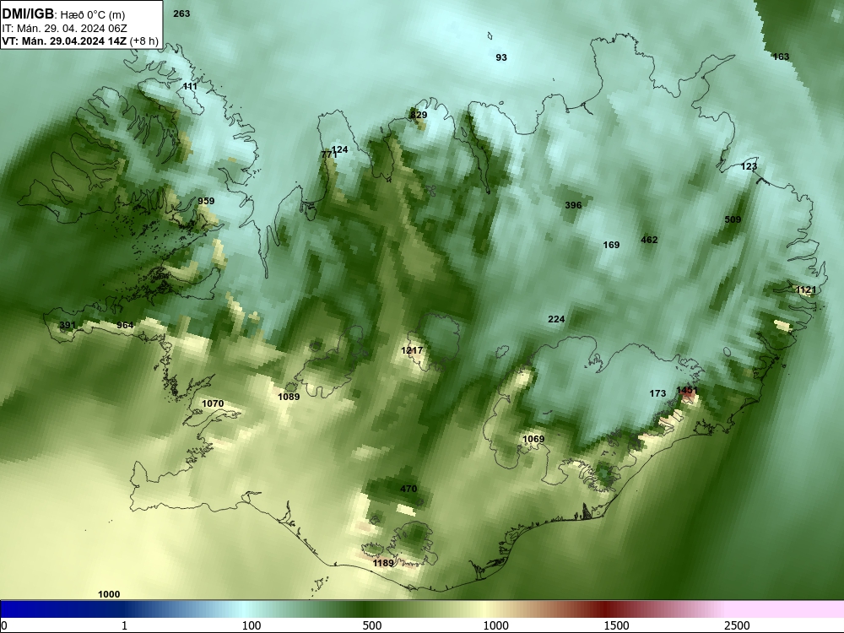The height and width of the screenshot is (633, 844).
Task: Click the 163 value label in the northeast
Action: click(781, 57)
